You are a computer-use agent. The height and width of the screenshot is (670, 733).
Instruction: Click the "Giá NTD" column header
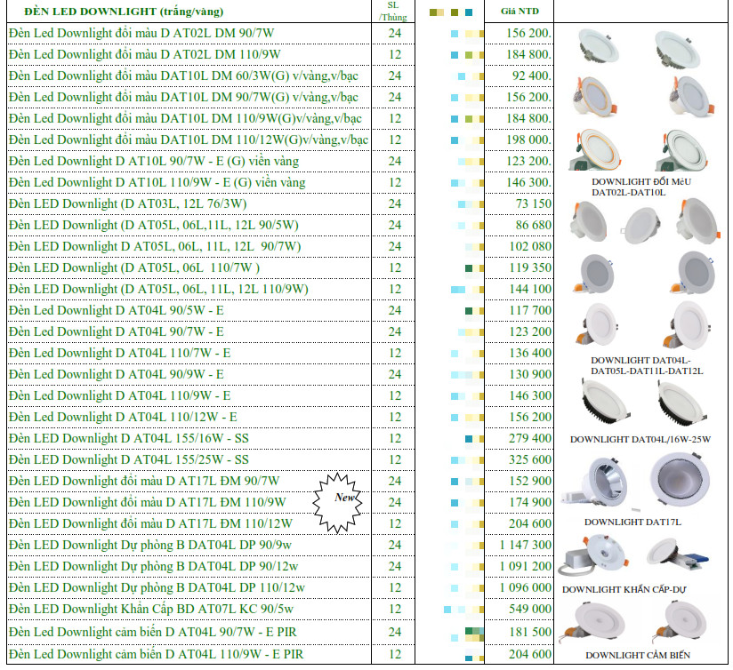coord(520,12)
